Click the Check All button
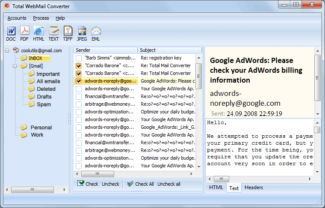325x208 pixels. [x=140, y=184]
